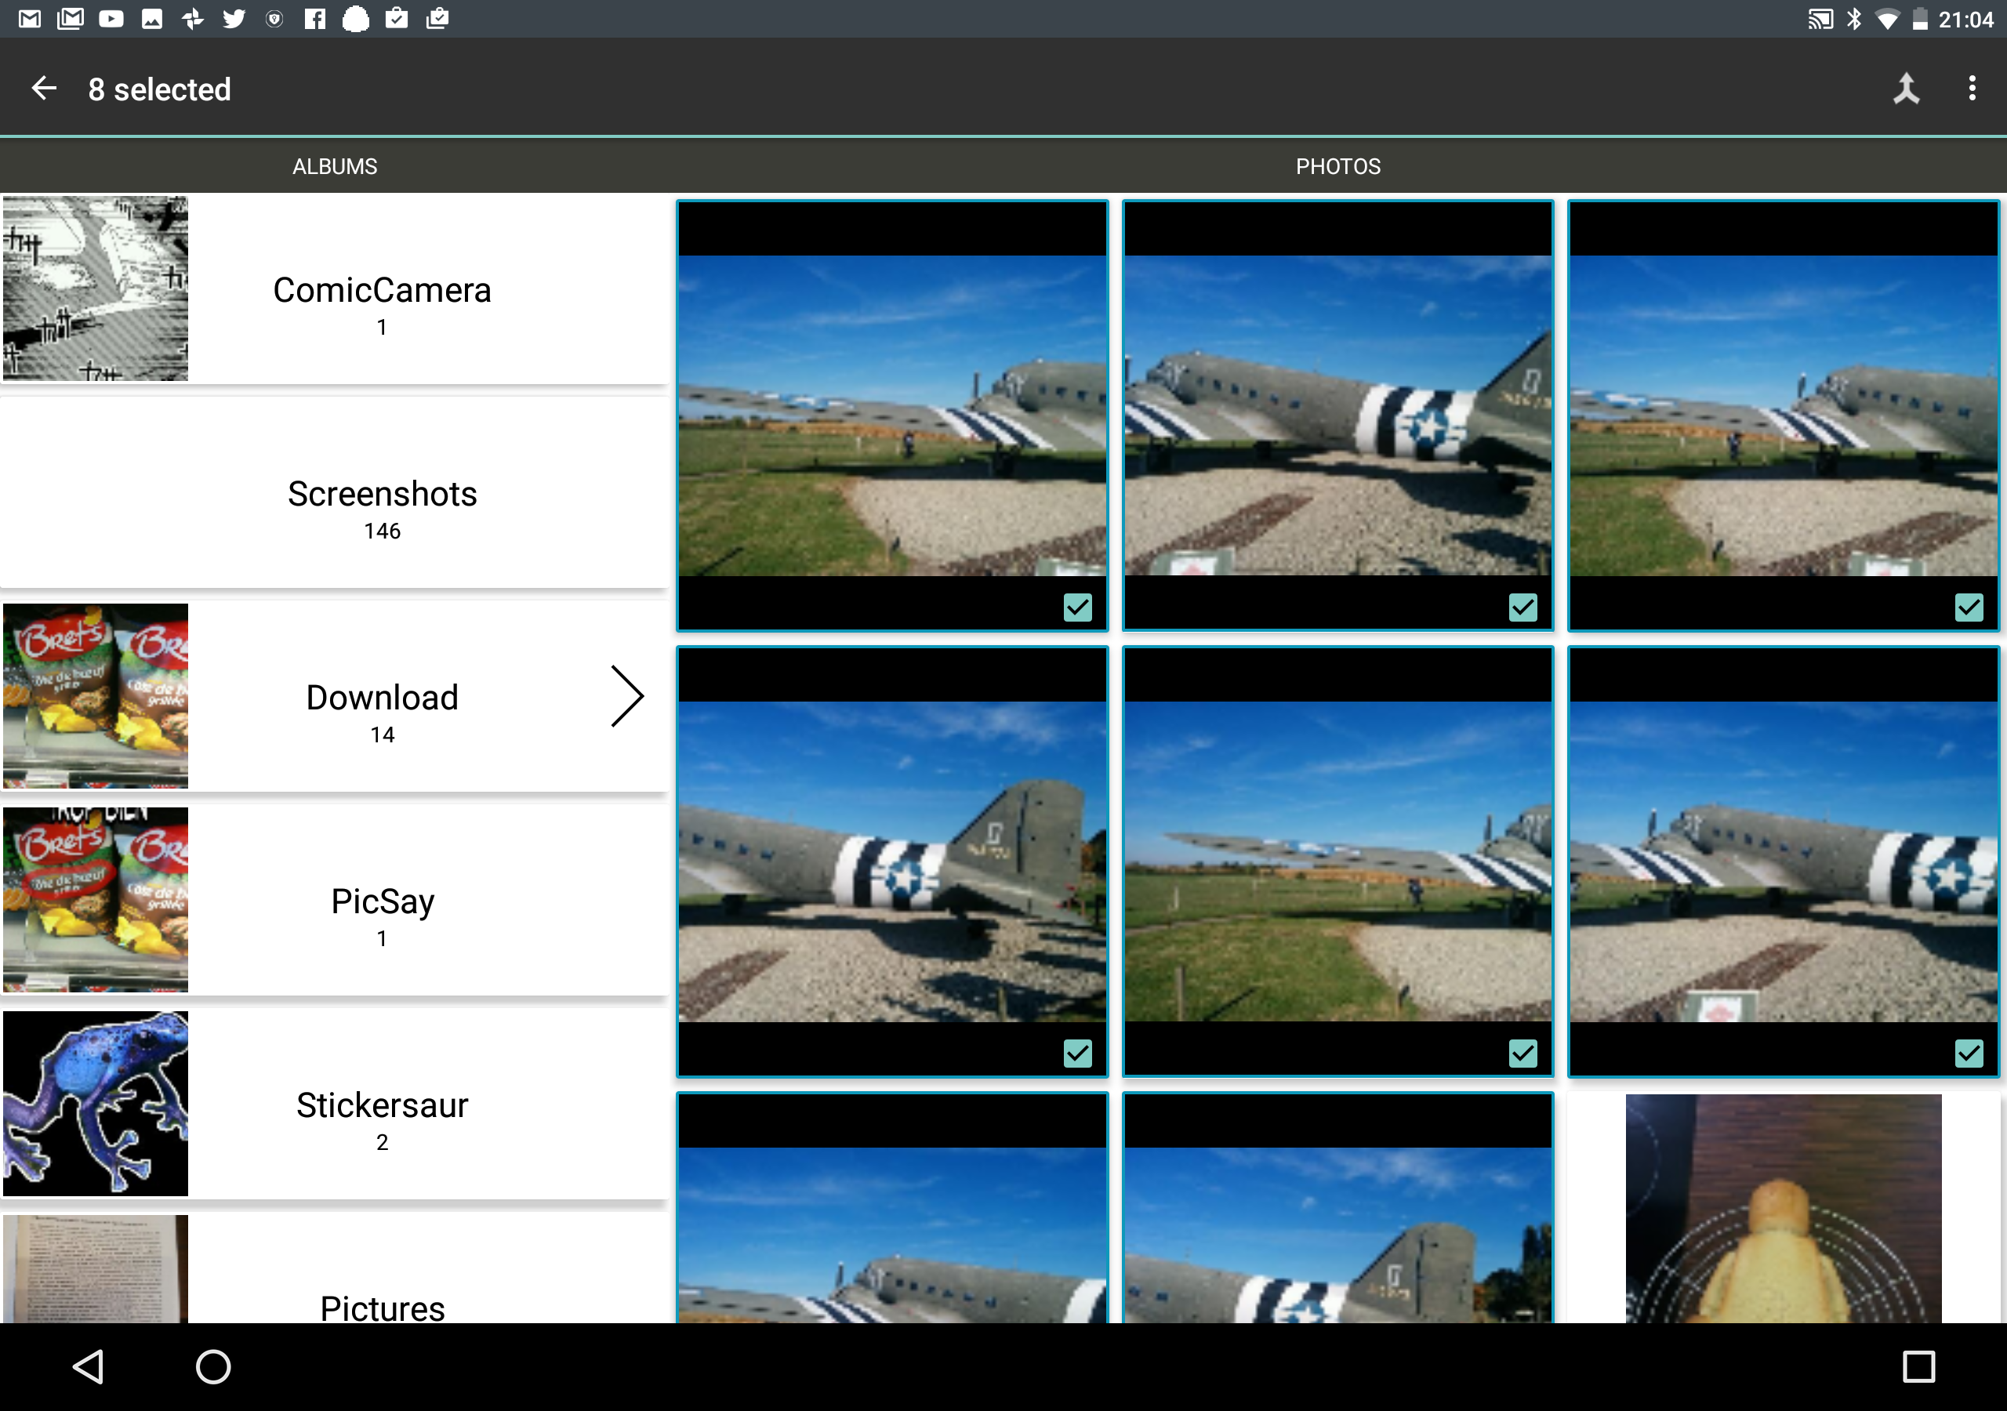Open the Screenshots album
2007x1411 pixels.
click(335, 492)
